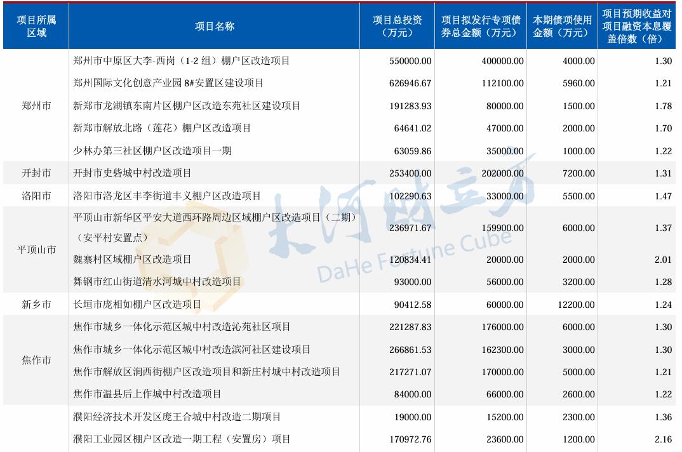Image resolution: width=682 pixels, height=452 pixels.
Task: Click project name 少林办第三社区棚户区改造项目一期
Action: (x=152, y=151)
